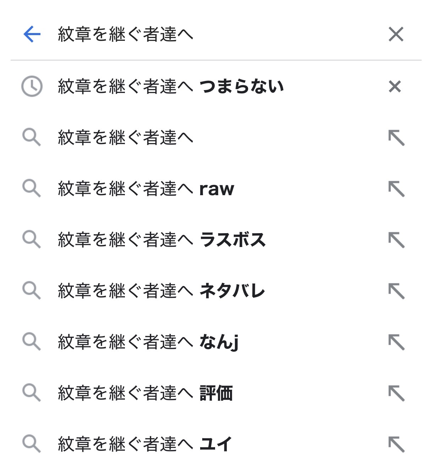The width and height of the screenshot is (428, 472).
Task: Open the なんj suggestion
Action: 148,342
